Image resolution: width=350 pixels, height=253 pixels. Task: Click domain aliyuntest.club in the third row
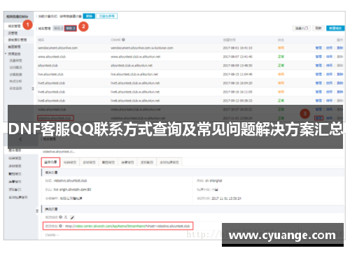(x=48, y=66)
